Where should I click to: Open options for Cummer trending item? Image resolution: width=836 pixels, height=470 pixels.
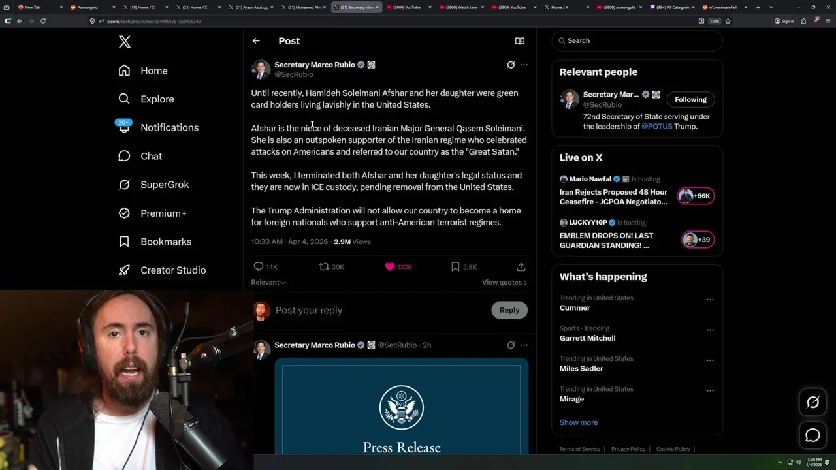click(x=710, y=300)
